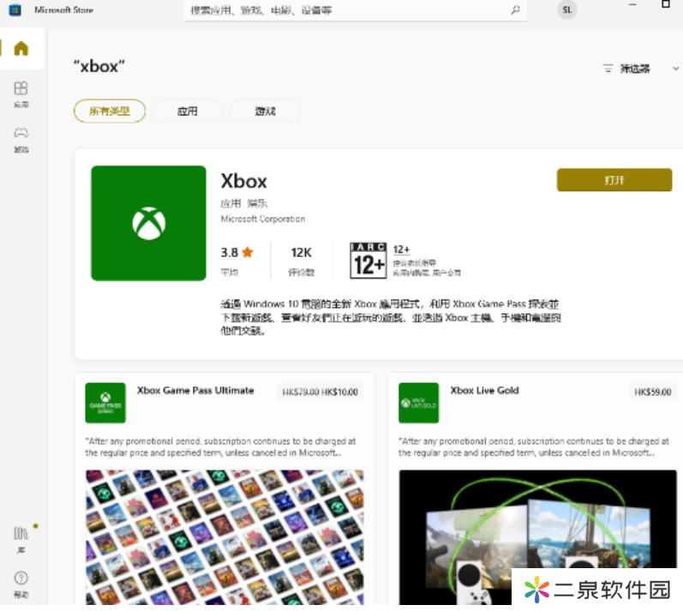Open Xbox Game Pass Ultimate title
The image size is (683, 611).
[x=195, y=390]
